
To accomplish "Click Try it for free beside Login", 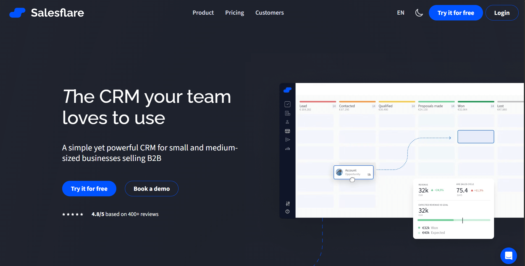I will coord(456,13).
